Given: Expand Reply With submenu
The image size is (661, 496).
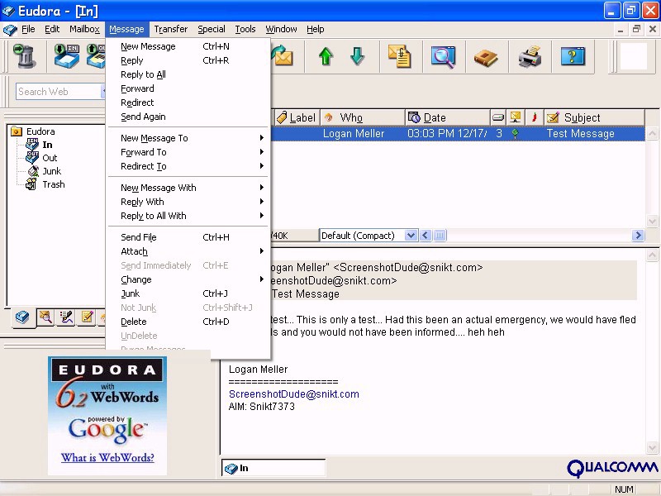Looking at the screenshot, I should coord(189,202).
